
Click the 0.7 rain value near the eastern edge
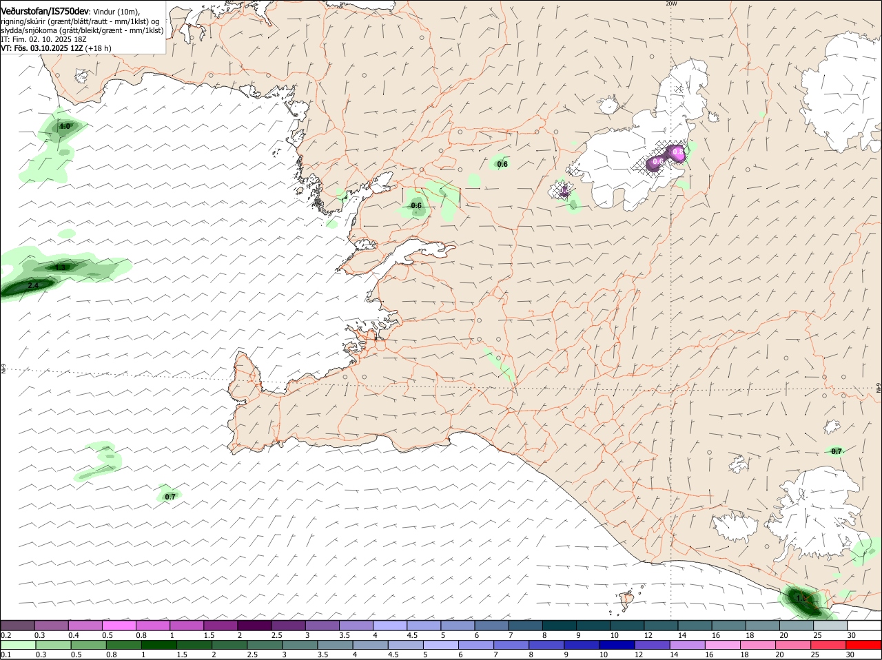coord(836,451)
